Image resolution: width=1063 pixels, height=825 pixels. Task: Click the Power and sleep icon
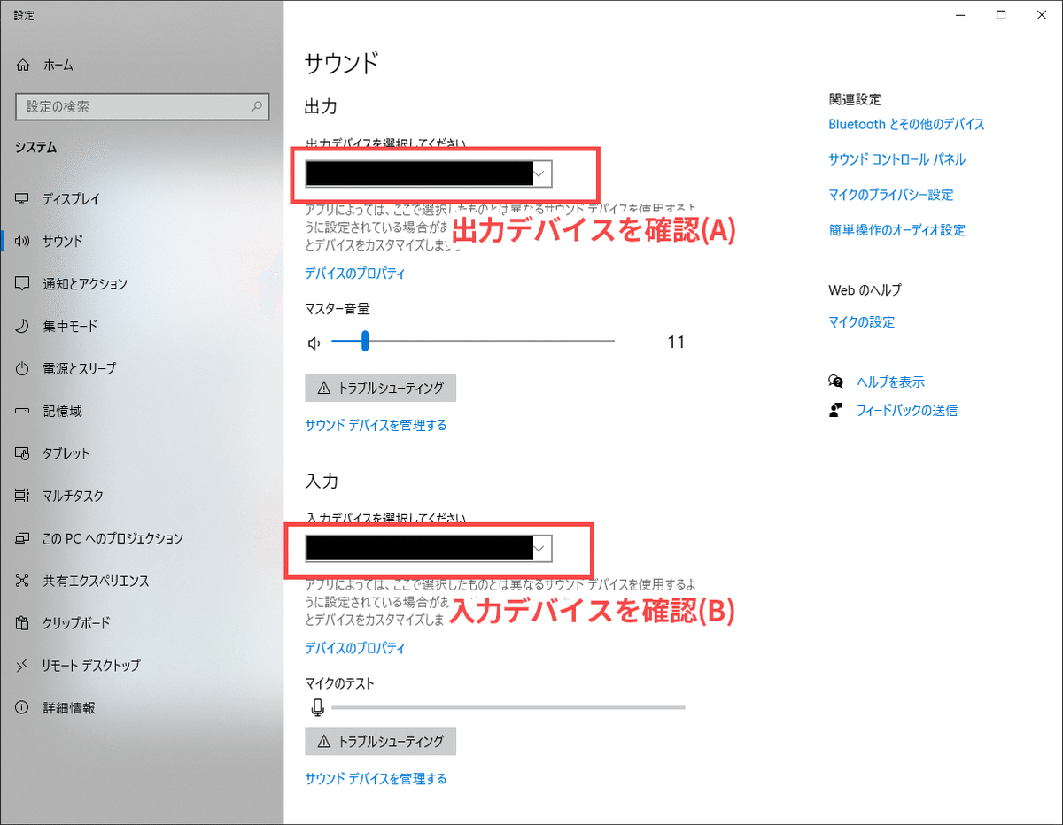point(23,368)
